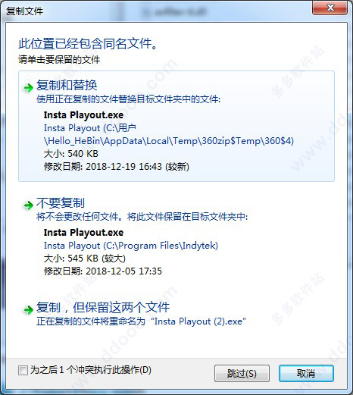
Task: Click destination Insta Playout.exe file name
Action: pyautogui.click(x=83, y=233)
